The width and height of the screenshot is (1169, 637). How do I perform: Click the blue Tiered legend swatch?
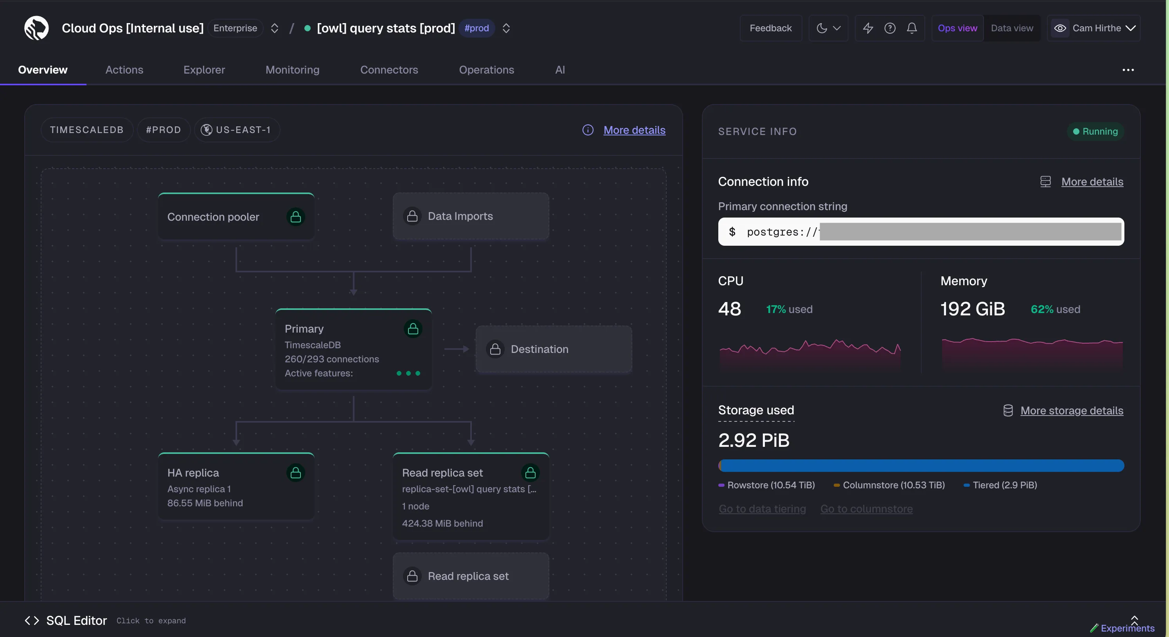(x=966, y=485)
